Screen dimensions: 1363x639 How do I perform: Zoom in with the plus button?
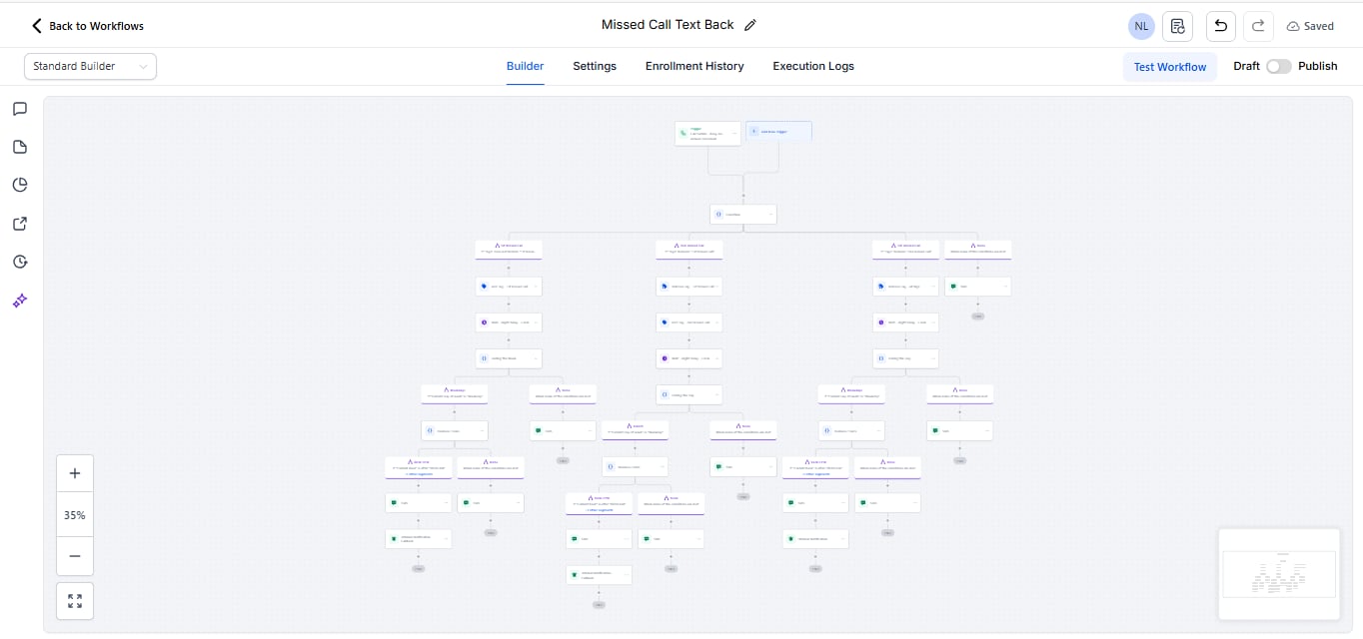point(75,473)
